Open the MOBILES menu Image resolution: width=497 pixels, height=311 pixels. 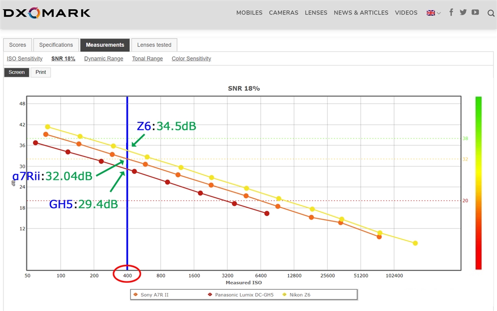249,13
